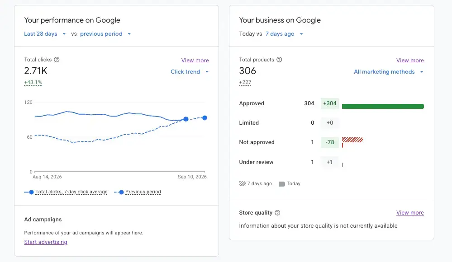This screenshot has height=262, width=452.
Task: Click the Sep 10, 2026 axis label
Action: point(192,177)
